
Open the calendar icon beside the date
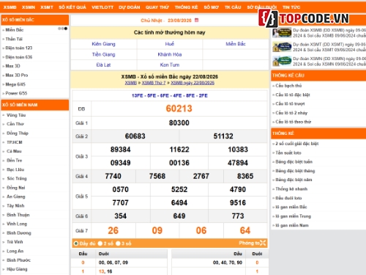[196, 20]
